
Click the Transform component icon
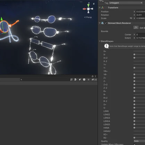click(x=103, y=8)
